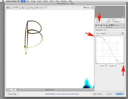Viewport: 128px width, 99px height.
Task: Open Camera Raw preferences dialog icon
Action: [40, 8]
